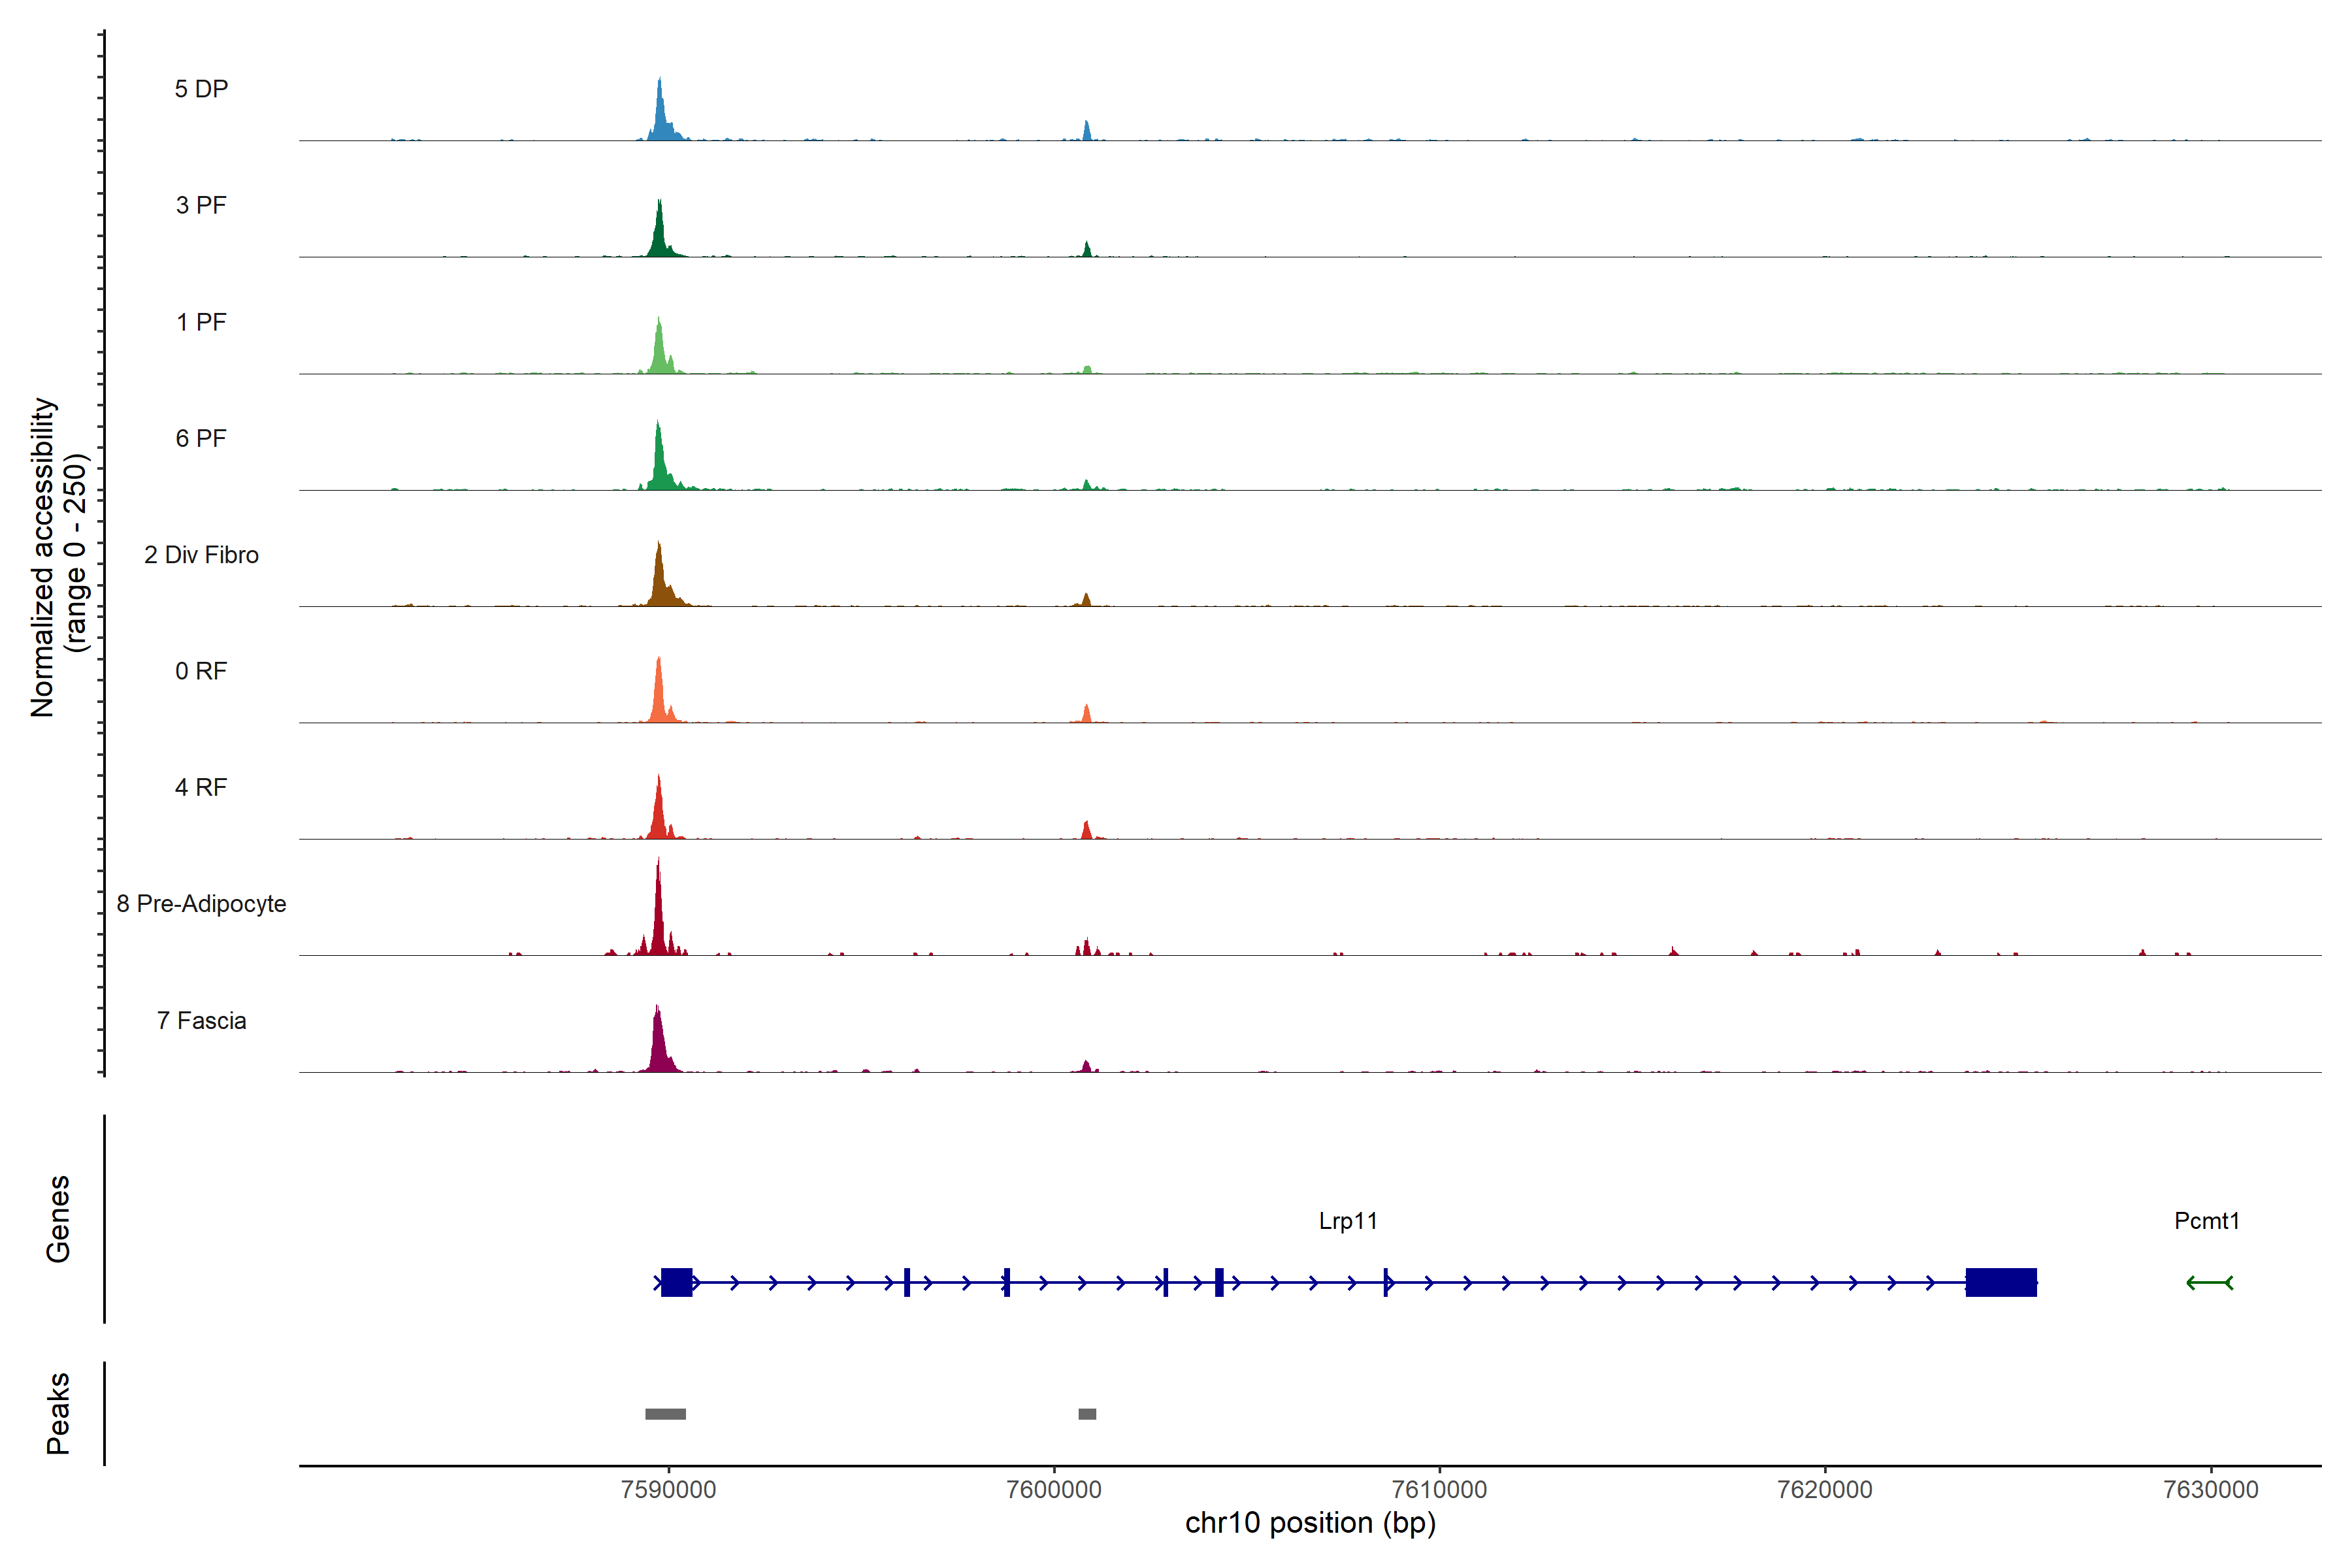This screenshot has height=1568, width=2352.
Task: Click the 7600000 axis tick label
Action: coord(1053,1489)
